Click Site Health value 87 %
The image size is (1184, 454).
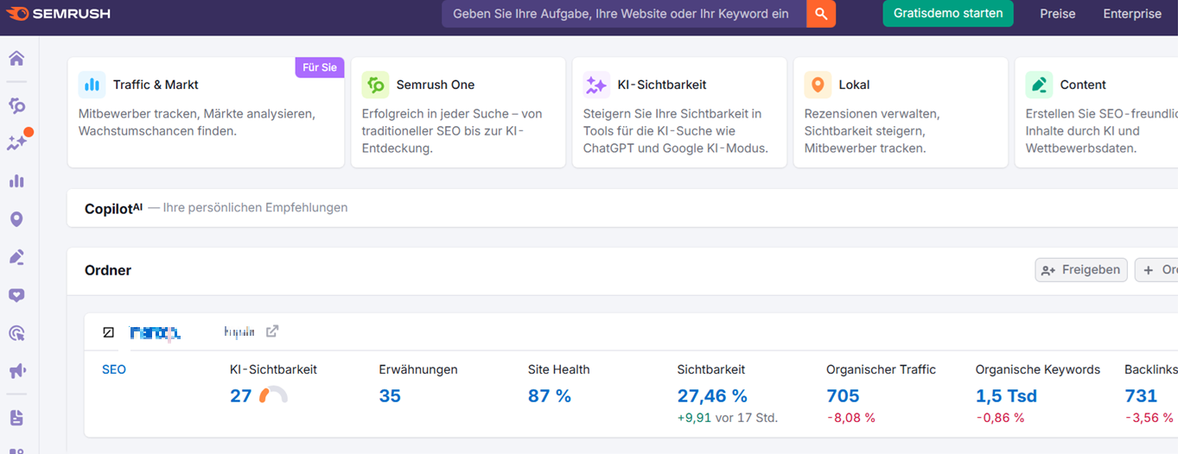550,396
